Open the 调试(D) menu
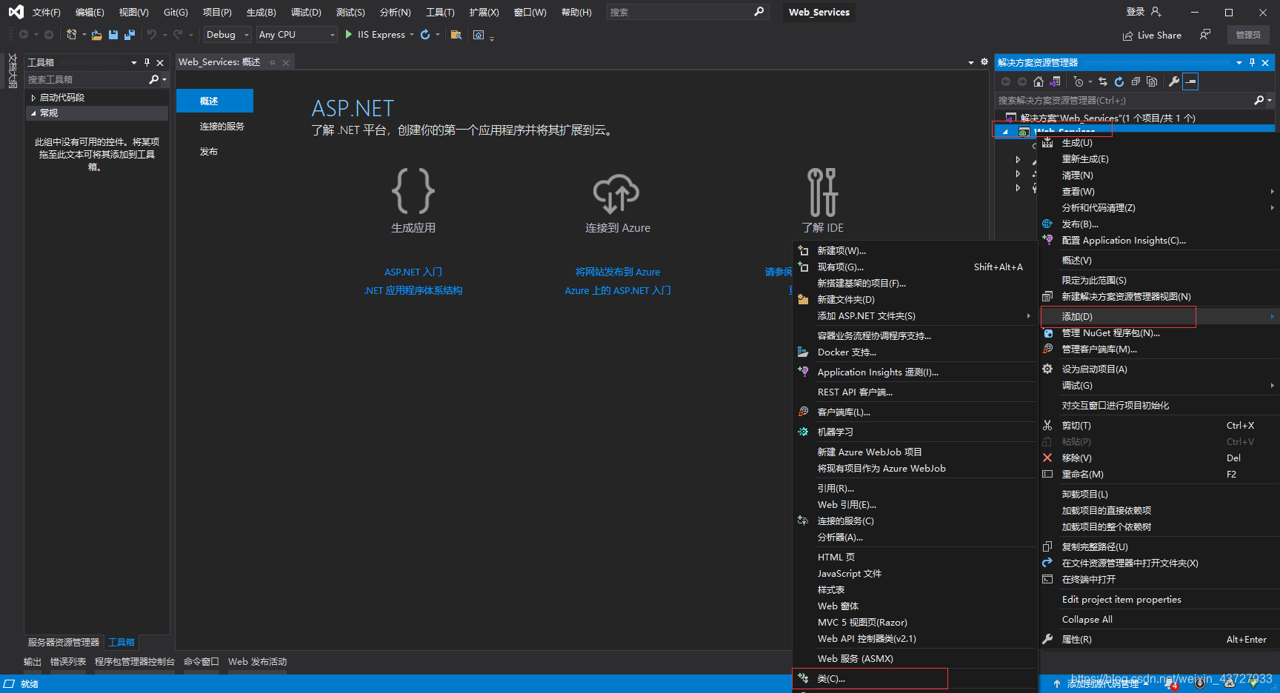Screen dimensions: 1280x693 coord(306,12)
